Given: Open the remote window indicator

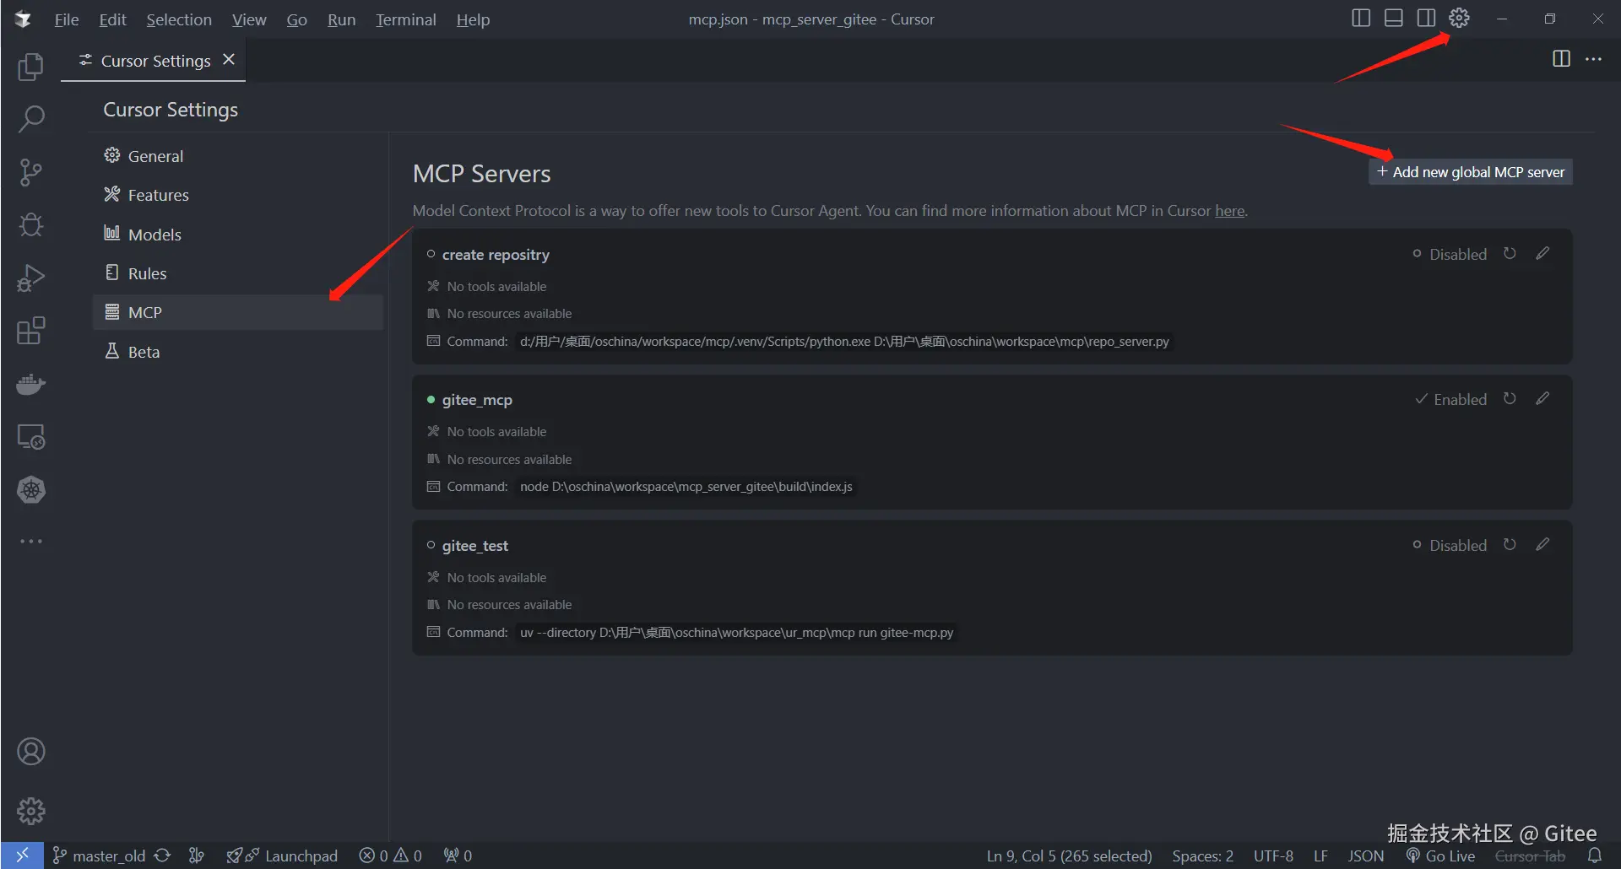Looking at the screenshot, I should pos(22,856).
